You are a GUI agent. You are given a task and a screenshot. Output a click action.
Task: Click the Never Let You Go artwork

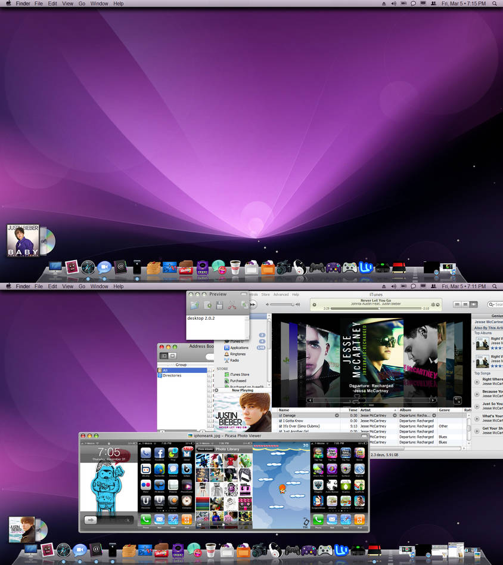click(243, 412)
